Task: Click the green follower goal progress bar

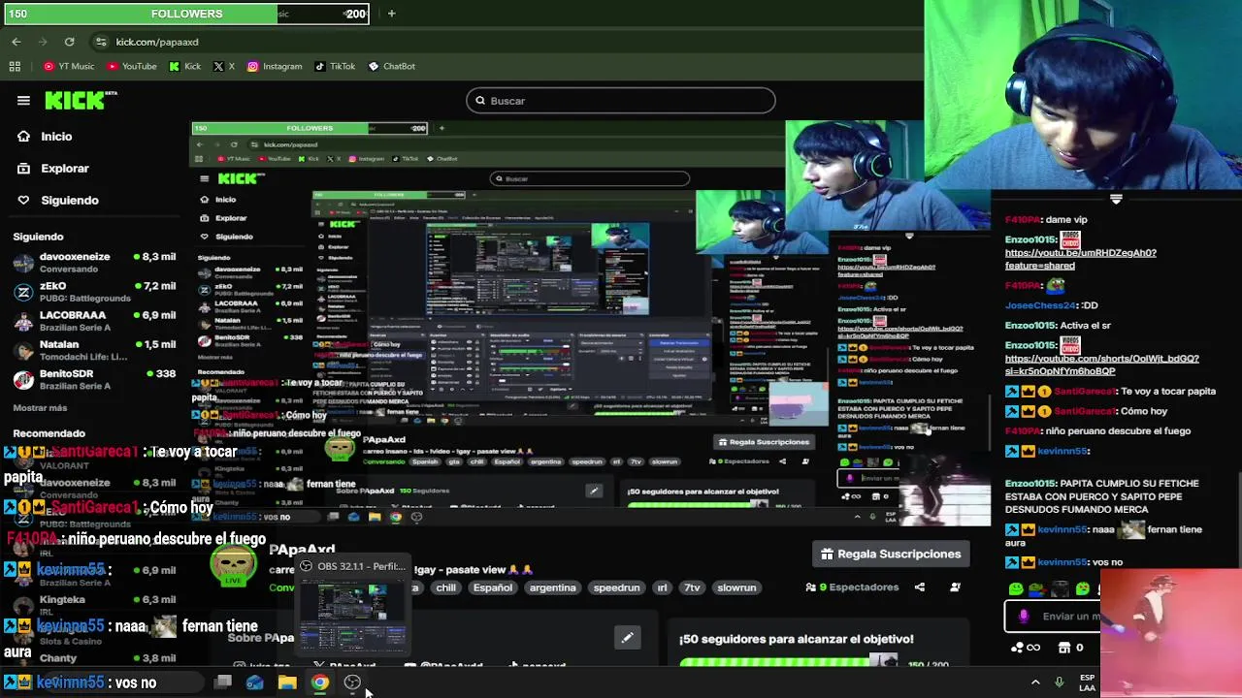Action: [x=789, y=662]
